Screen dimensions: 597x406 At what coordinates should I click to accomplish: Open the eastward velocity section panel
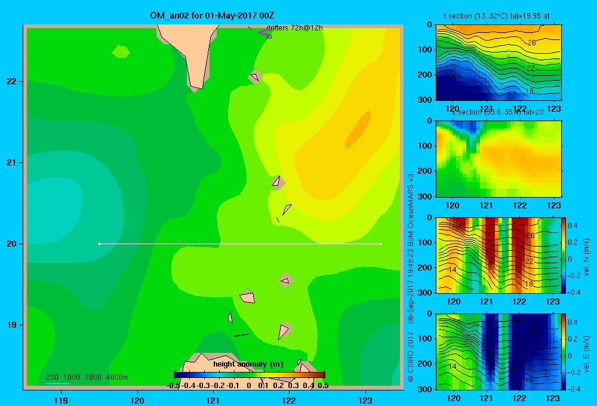[x=498, y=352]
